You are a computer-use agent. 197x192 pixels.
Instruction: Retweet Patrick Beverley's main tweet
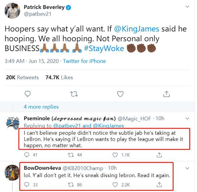(74, 94)
